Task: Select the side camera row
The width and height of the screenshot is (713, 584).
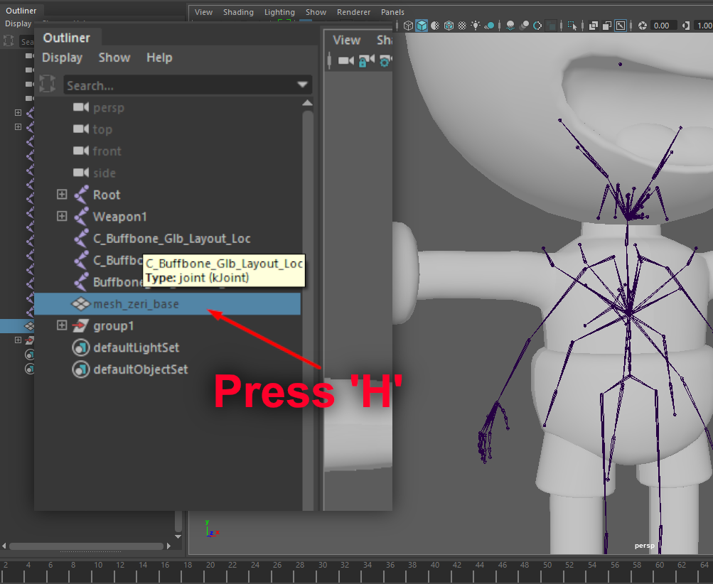Action: pyautogui.click(x=167, y=173)
